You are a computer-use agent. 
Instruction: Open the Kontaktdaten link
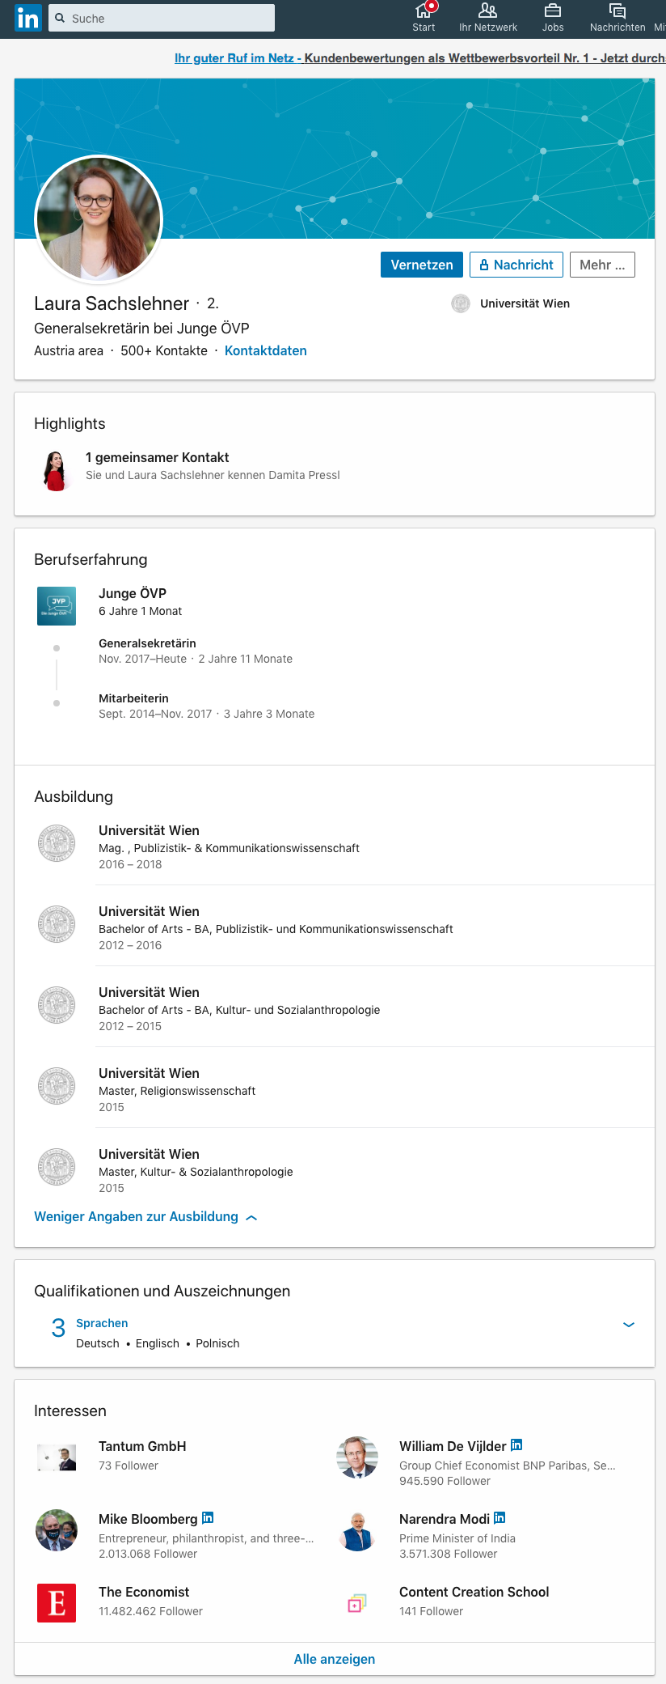point(266,350)
